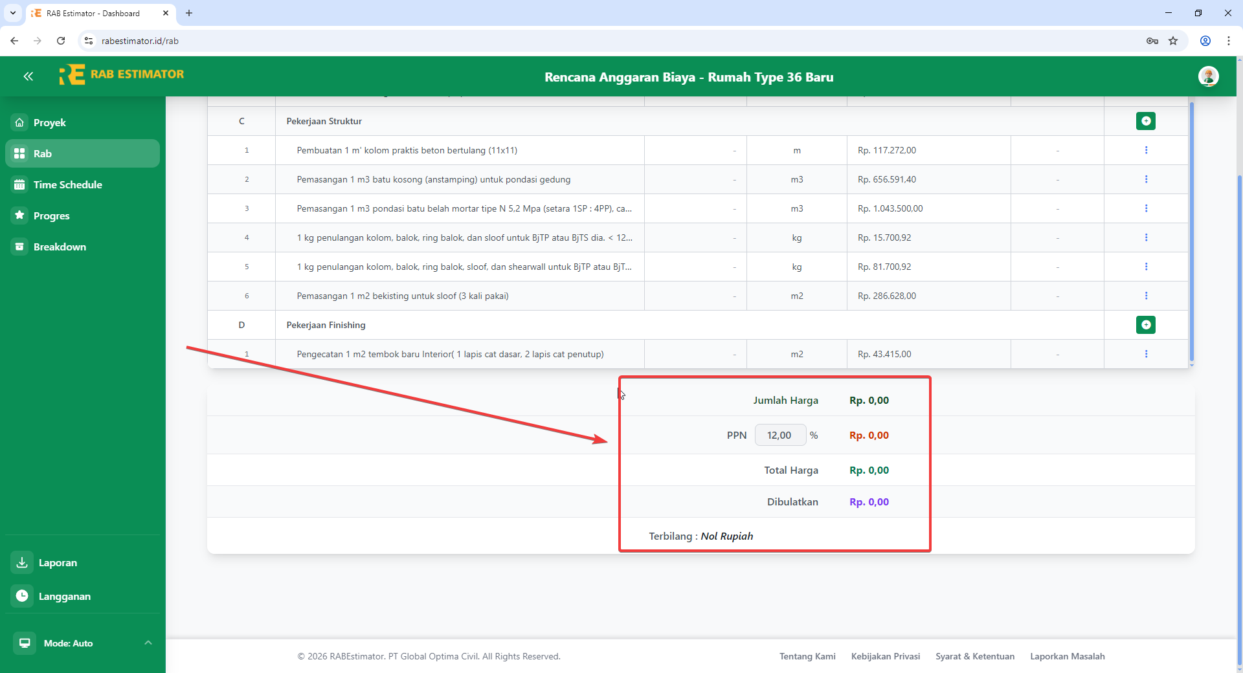Open the Laporan download section
Image resolution: width=1243 pixels, height=673 pixels.
57,563
